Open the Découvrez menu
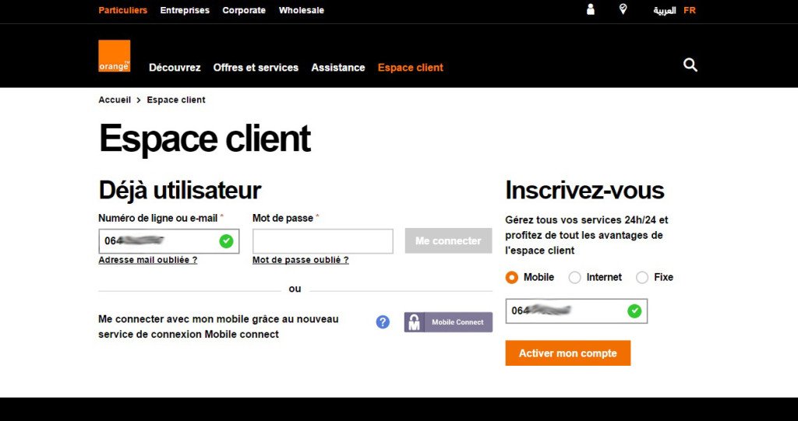798x421 pixels. (x=175, y=68)
